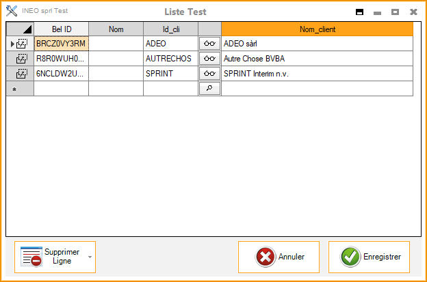Open the Supprimer Ligne dropdown arrow
The width and height of the screenshot is (427, 282).
point(90,257)
